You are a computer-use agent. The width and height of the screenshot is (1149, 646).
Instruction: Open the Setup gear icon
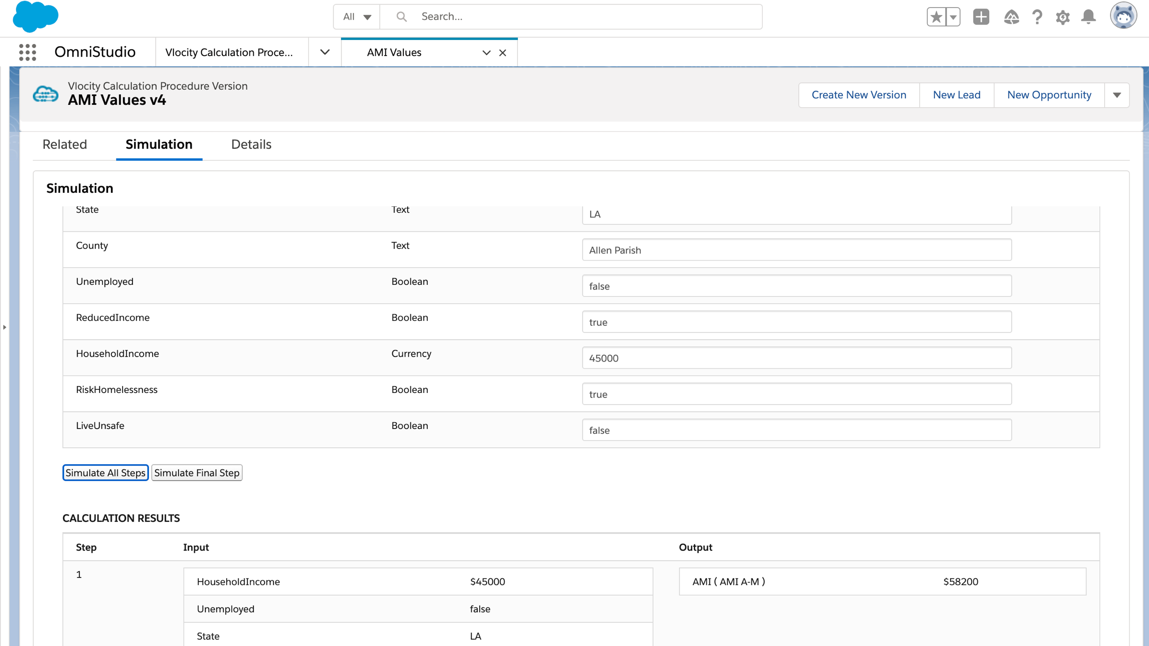(1063, 17)
